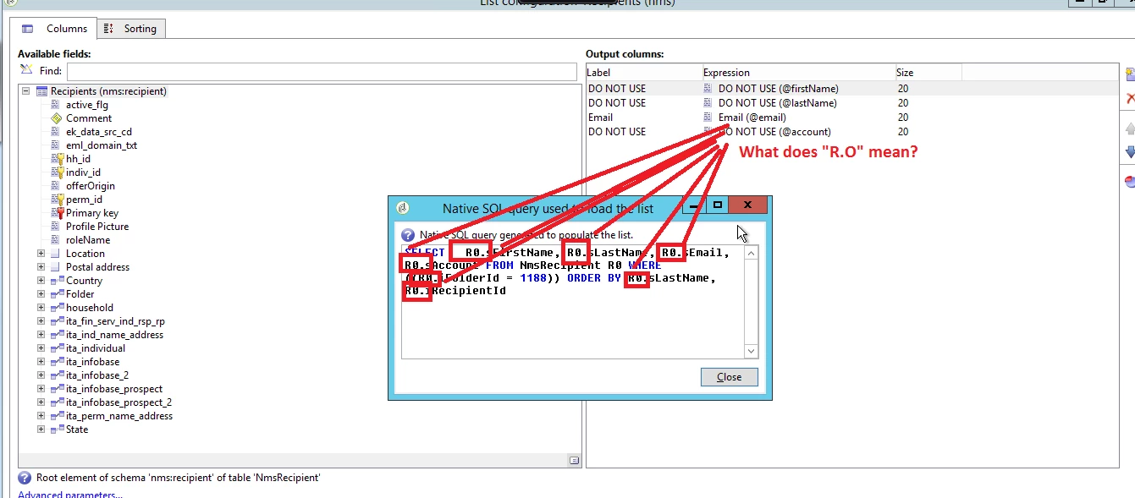Click the key icon beside perm_id
Screen dimensions: 1135x498
click(57, 200)
